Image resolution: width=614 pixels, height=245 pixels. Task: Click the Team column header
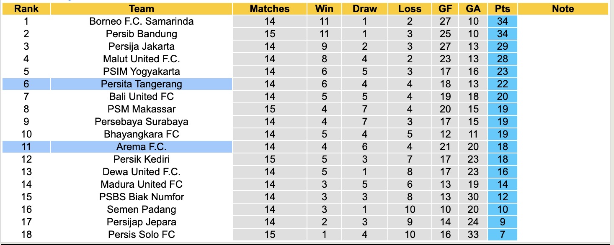coord(142,9)
